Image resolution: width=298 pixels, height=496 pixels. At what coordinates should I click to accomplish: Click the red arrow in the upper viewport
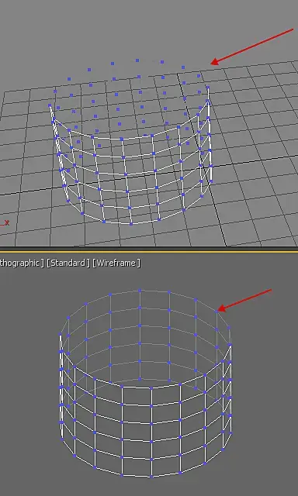(252, 46)
